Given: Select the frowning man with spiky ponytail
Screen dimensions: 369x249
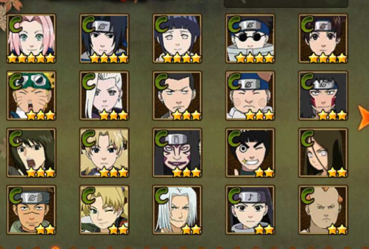Looking at the screenshot, I should 177,95.
